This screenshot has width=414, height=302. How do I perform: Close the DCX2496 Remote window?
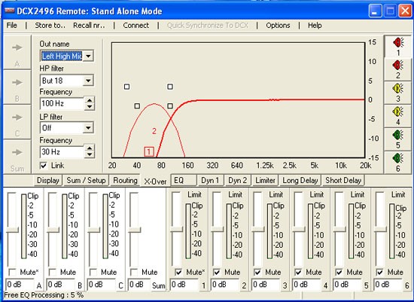[405, 11]
